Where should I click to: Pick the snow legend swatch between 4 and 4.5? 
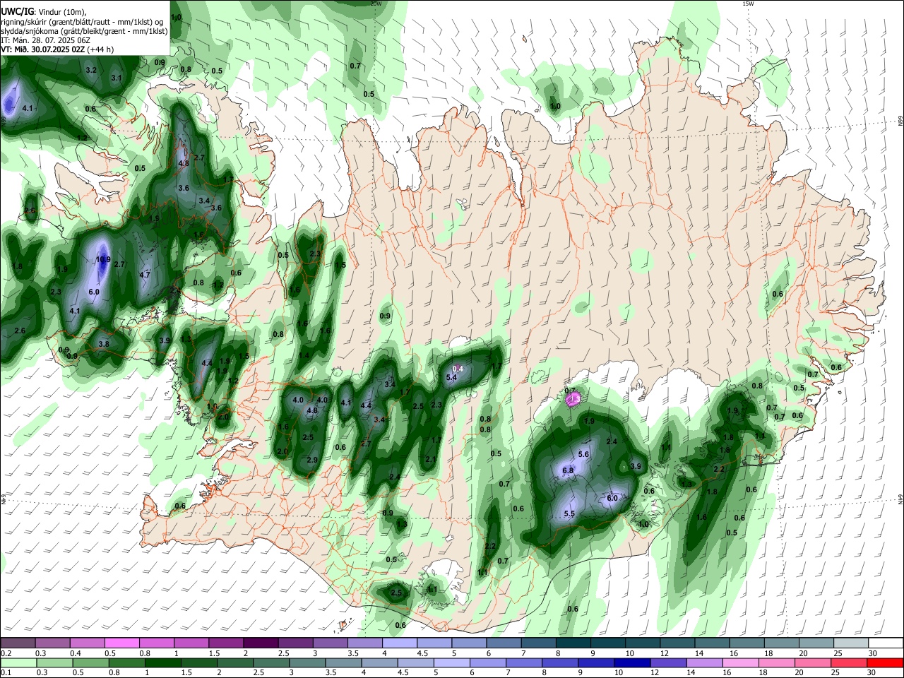(x=400, y=643)
